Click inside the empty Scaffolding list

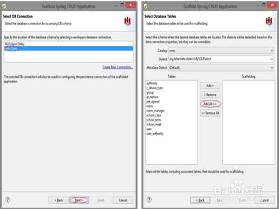point(249,122)
